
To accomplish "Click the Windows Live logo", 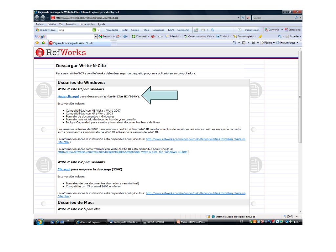I will pos(46,30).
